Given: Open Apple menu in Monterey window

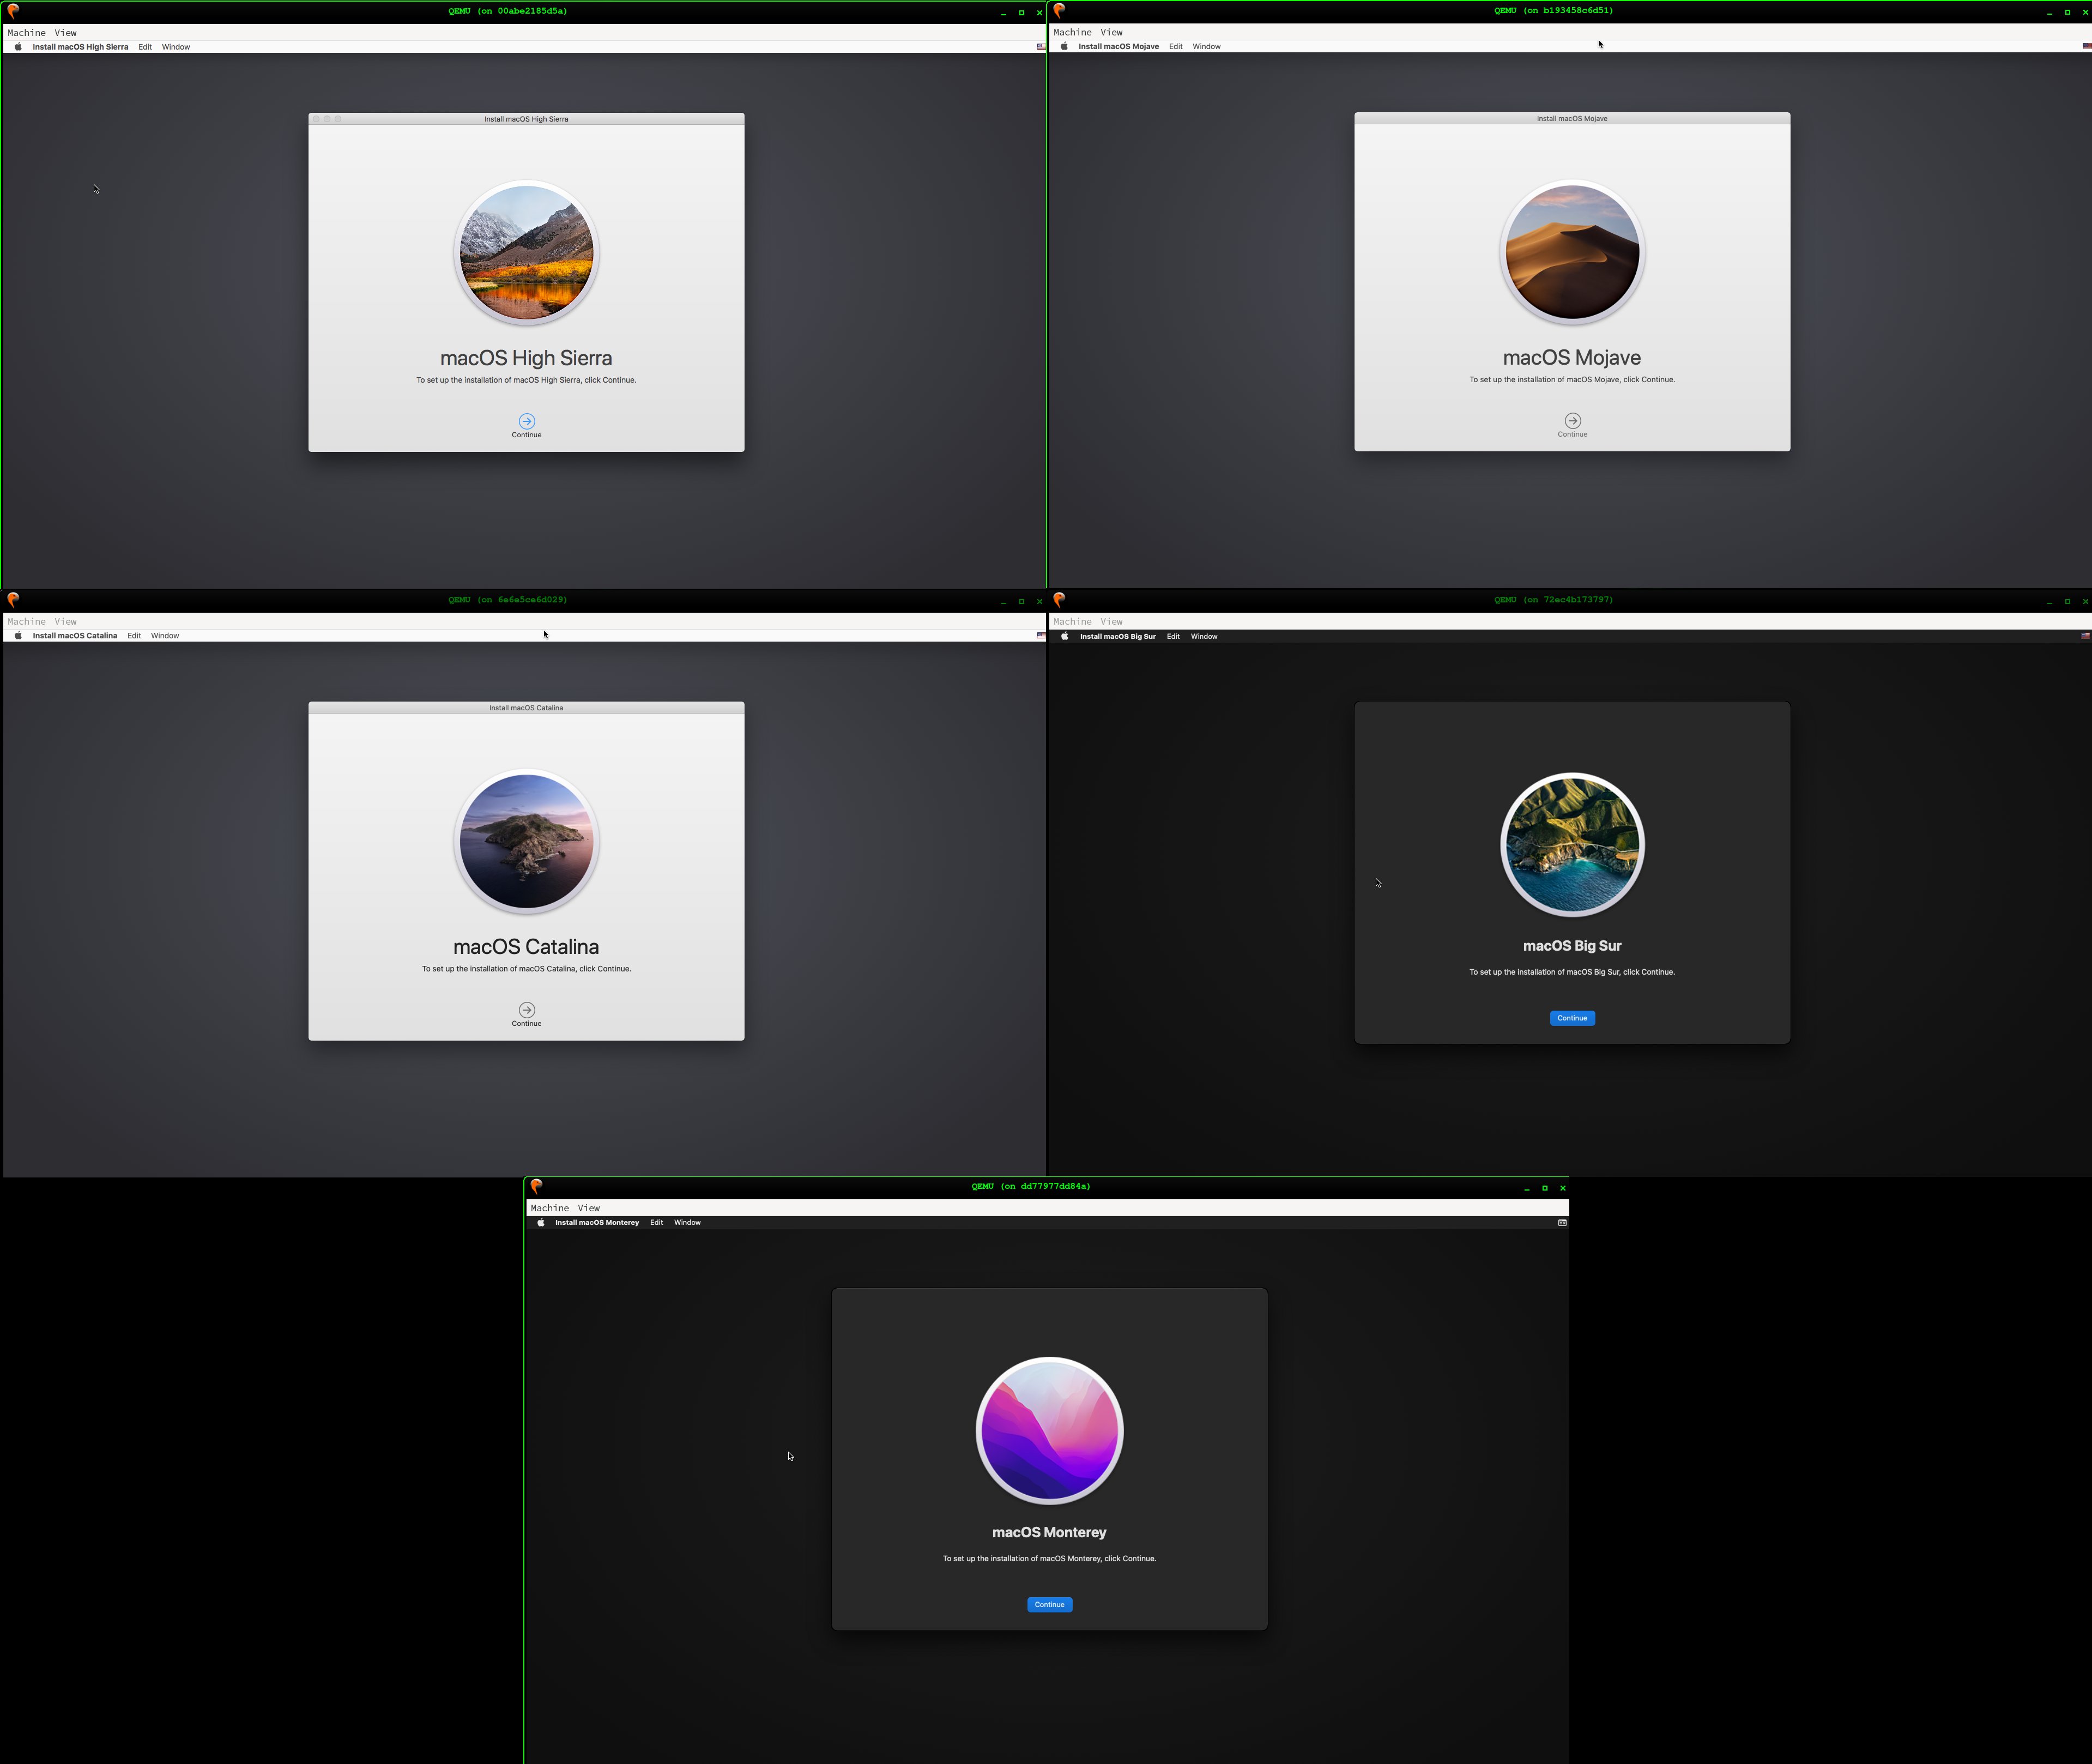Looking at the screenshot, I should (541, 1223).
